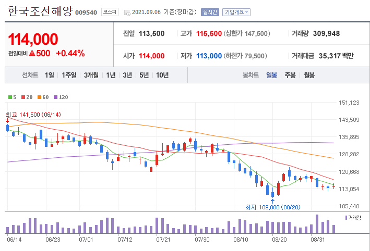
Task: Click the 08/20 low candlestick
Action: point(272,194)
